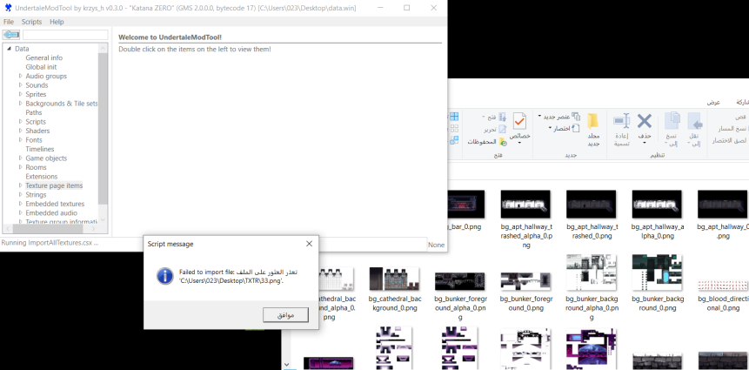Select Extensions in the tree
The image size is (749, 370).
[42, 177]
